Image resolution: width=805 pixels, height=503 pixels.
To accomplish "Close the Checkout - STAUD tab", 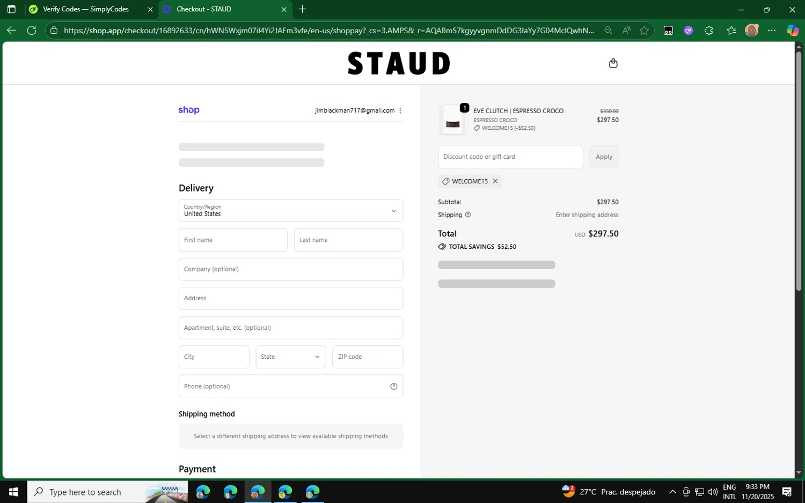I will (284, 9).
